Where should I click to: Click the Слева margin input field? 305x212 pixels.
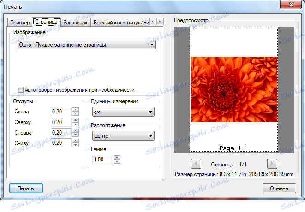point(61,112)
